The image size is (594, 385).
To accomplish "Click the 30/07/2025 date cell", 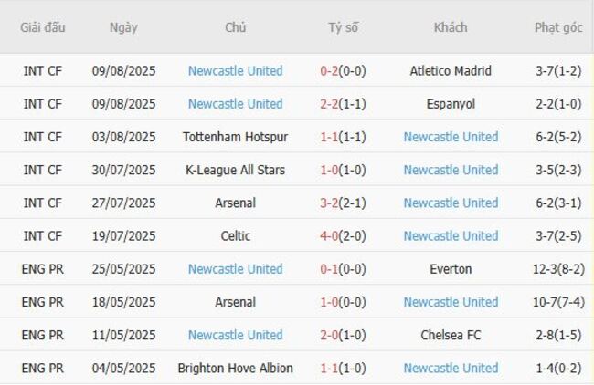I will coord(123,170).
